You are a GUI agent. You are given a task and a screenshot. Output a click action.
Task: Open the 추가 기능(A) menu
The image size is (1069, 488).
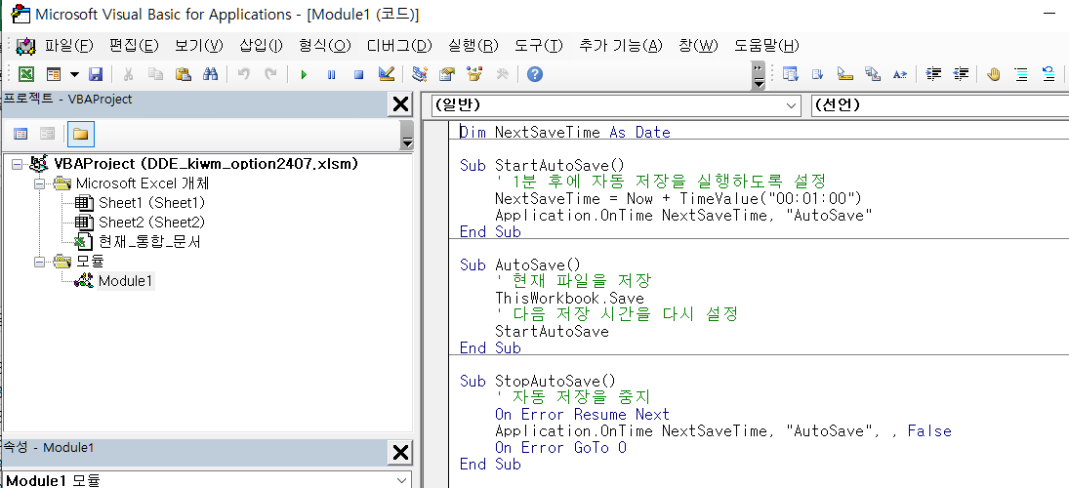(620, 46)
